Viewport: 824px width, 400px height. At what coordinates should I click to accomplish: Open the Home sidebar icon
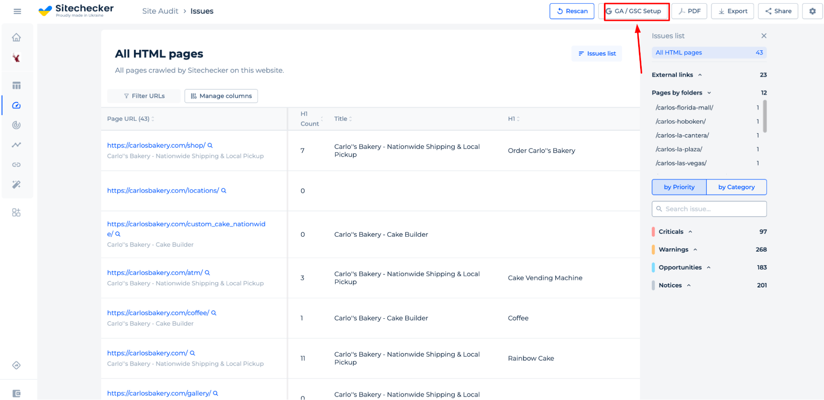tap(16, 38)
